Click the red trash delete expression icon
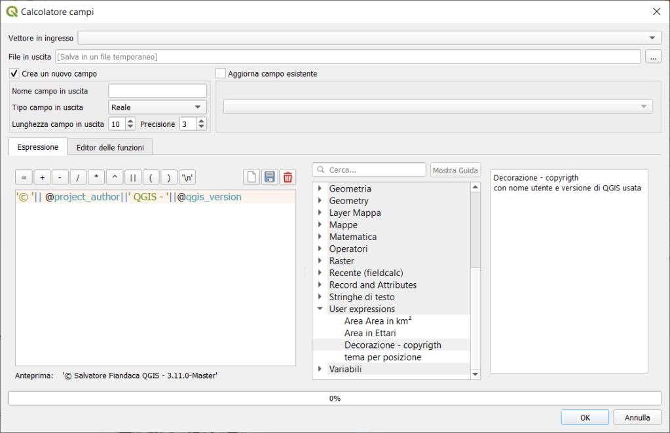Image resolution: width=670 pixels, height=433 pixels. click(x=287, y=177)
